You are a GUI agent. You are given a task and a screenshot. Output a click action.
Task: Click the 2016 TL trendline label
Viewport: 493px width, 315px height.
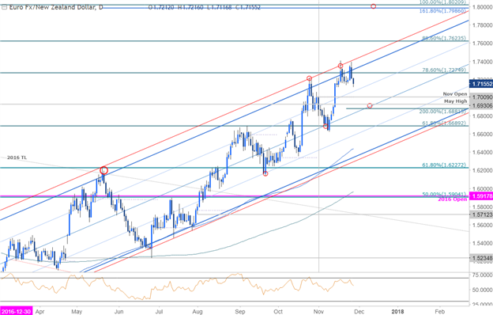pyautogui.click(x=17, y=157)
